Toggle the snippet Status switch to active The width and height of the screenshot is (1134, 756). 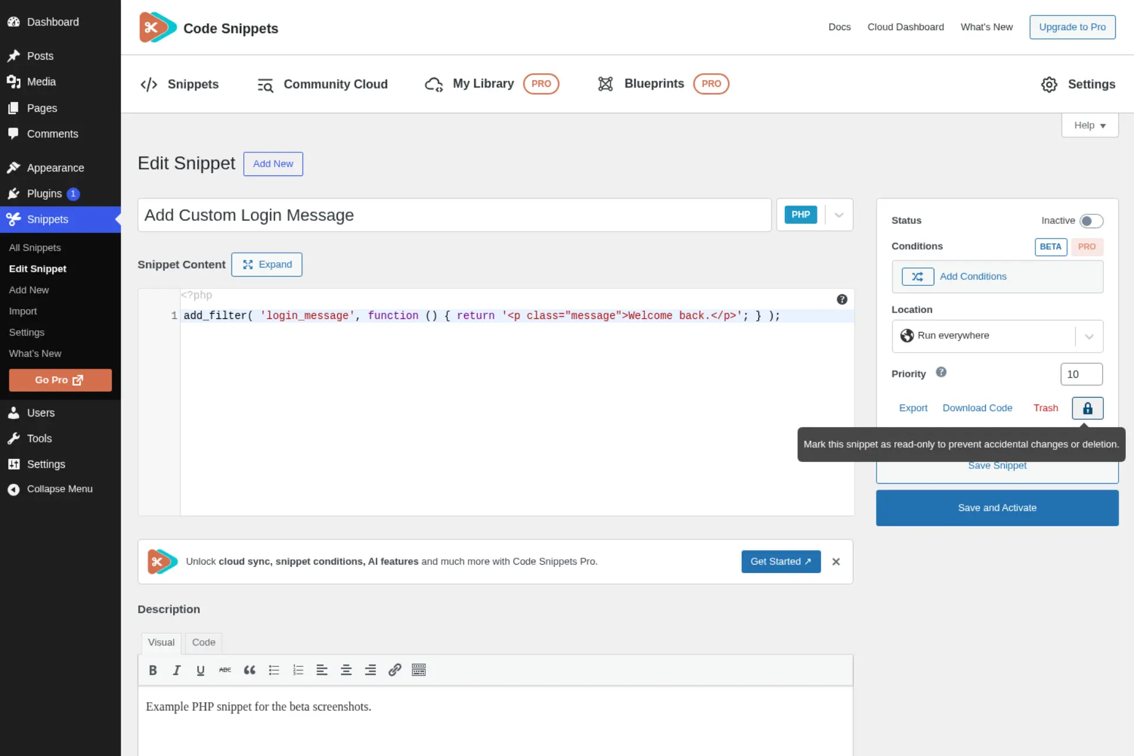pos(1091,221)
